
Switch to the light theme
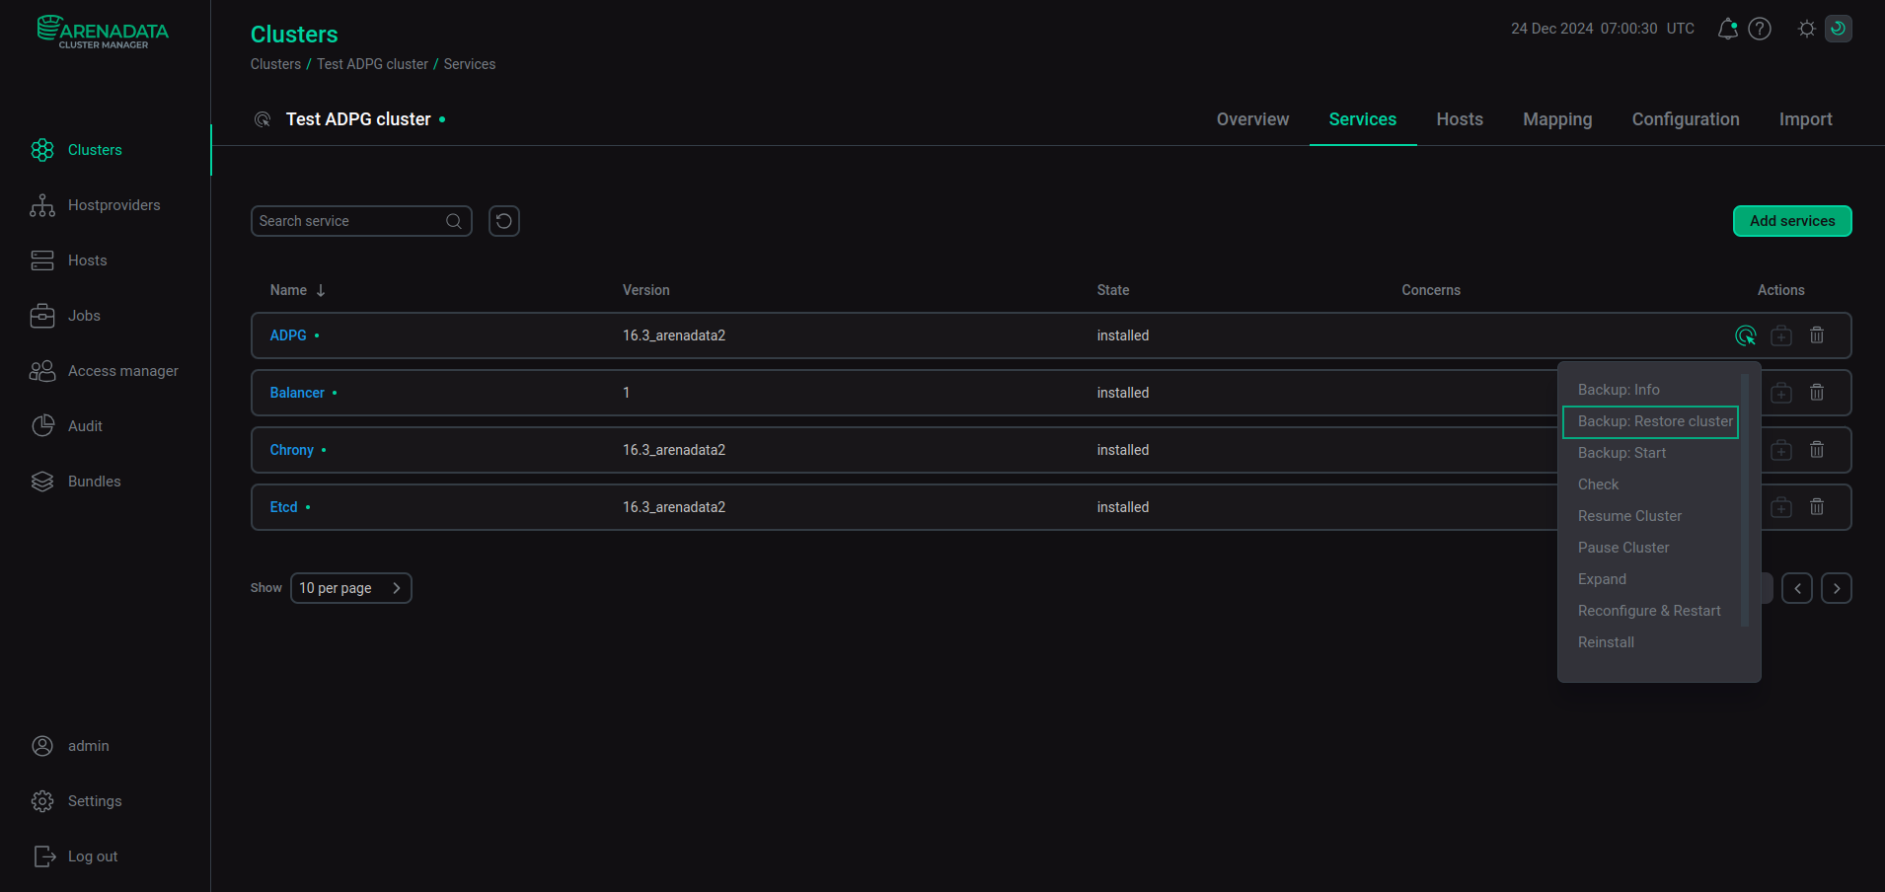pyautogui.click(x=1806, y=29)
